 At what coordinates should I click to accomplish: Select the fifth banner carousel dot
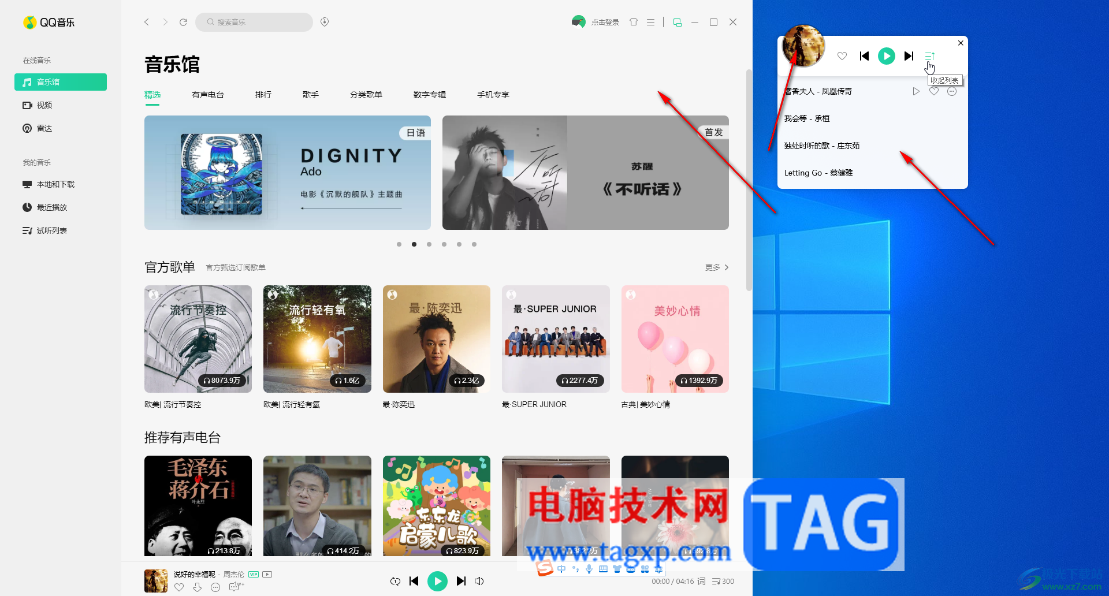[x=459, y=244]
